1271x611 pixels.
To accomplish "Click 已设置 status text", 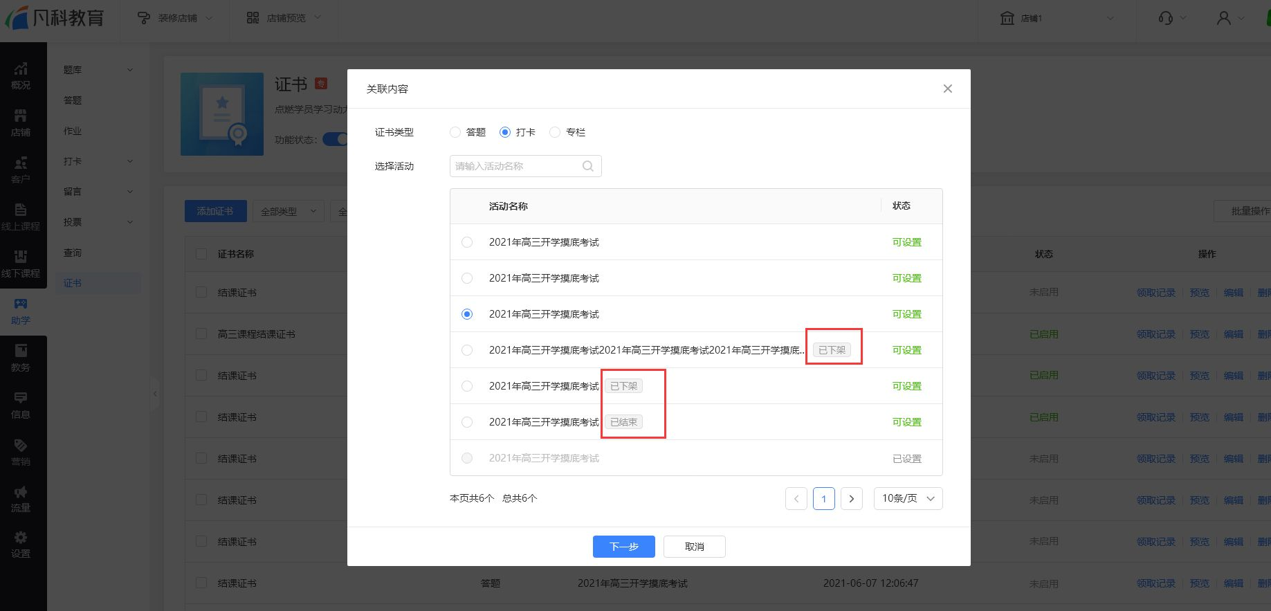I will click(x=907, y=459).
